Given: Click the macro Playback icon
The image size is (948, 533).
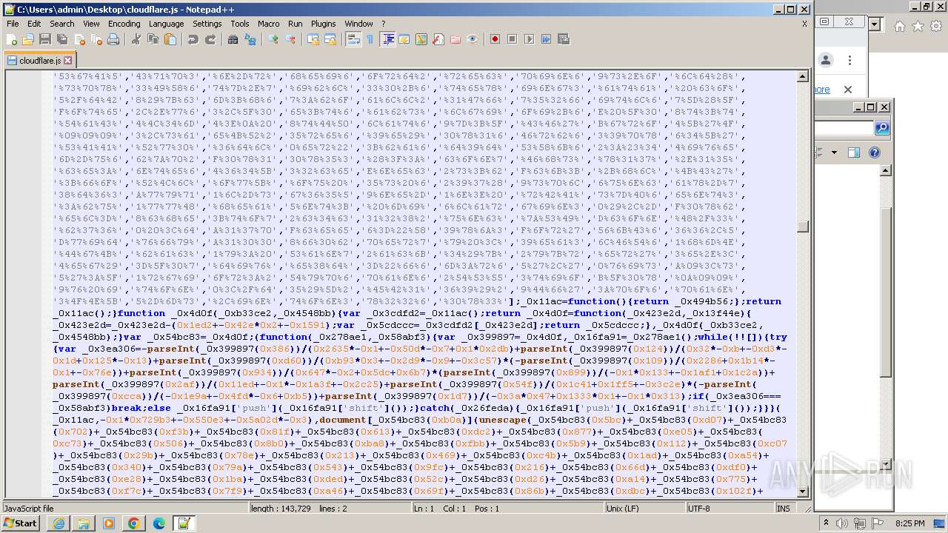Looking at the screenshot, I should point(529,39).
